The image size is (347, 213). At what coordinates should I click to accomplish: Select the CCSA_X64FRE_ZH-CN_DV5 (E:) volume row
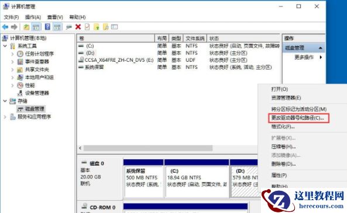(178, 60)
